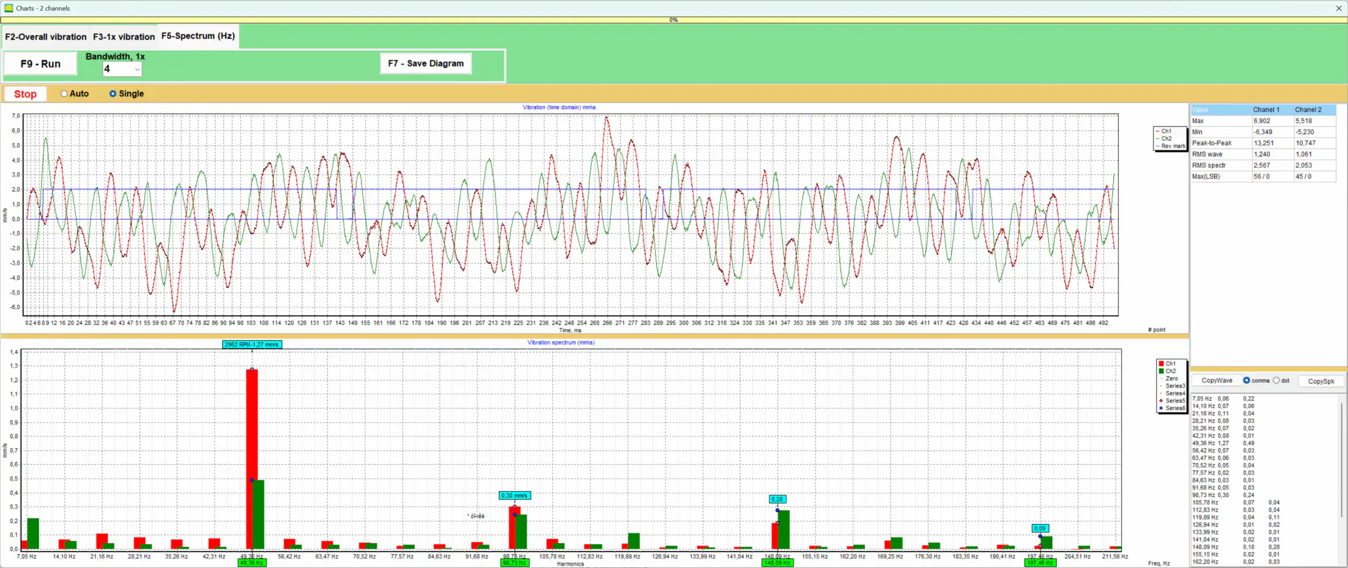Image resolution: width=1348 pixels, height=568 pixels.
Task: Copy waveform data with CopyWave button
Action: [1217, 381]
